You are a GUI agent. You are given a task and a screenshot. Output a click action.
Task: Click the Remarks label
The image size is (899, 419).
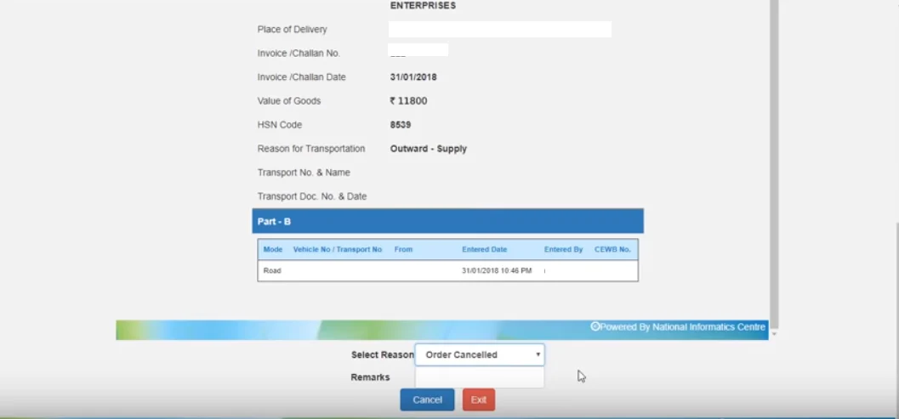click(370, 377)
